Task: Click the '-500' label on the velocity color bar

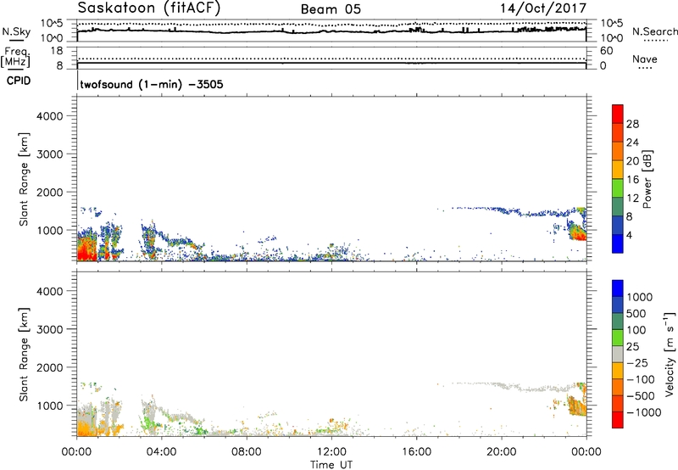Action: coord(639,396)
